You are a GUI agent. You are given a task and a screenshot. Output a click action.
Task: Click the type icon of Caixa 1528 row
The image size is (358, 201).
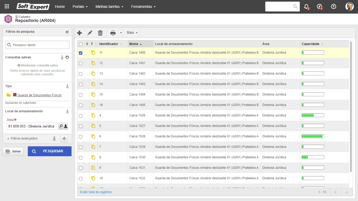pyautogui.click(x=93, y=136)
